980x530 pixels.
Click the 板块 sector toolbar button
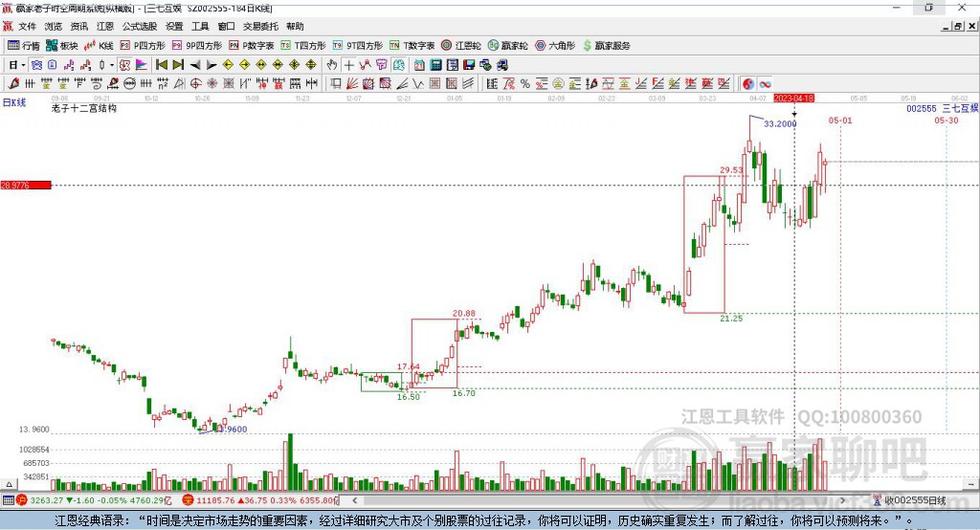pyautogui.click(x=62, y=46)
